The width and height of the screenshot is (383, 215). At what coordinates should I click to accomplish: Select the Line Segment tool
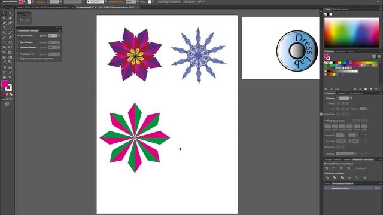(x=10, y=28)
